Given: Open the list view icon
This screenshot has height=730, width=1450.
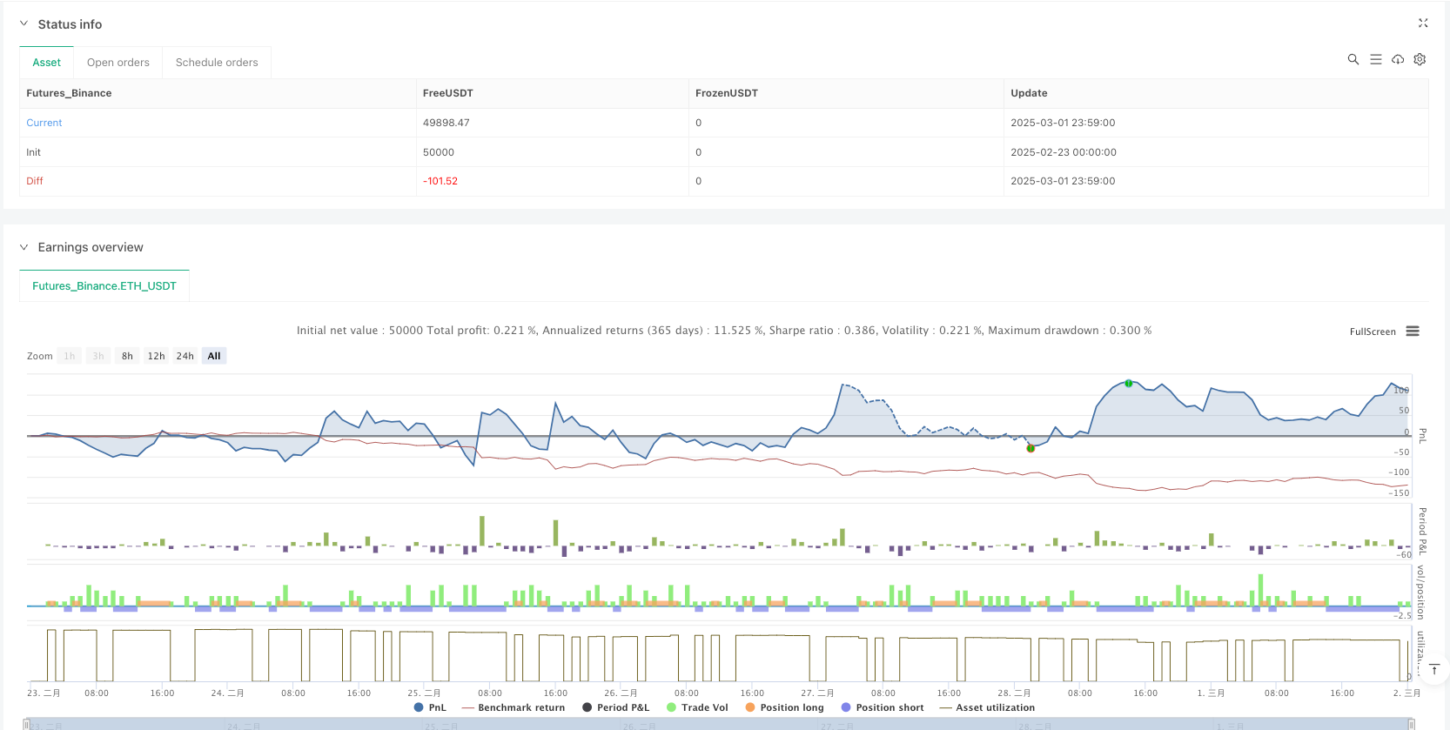Looking at the screenshot, I should click(1376, 59).
